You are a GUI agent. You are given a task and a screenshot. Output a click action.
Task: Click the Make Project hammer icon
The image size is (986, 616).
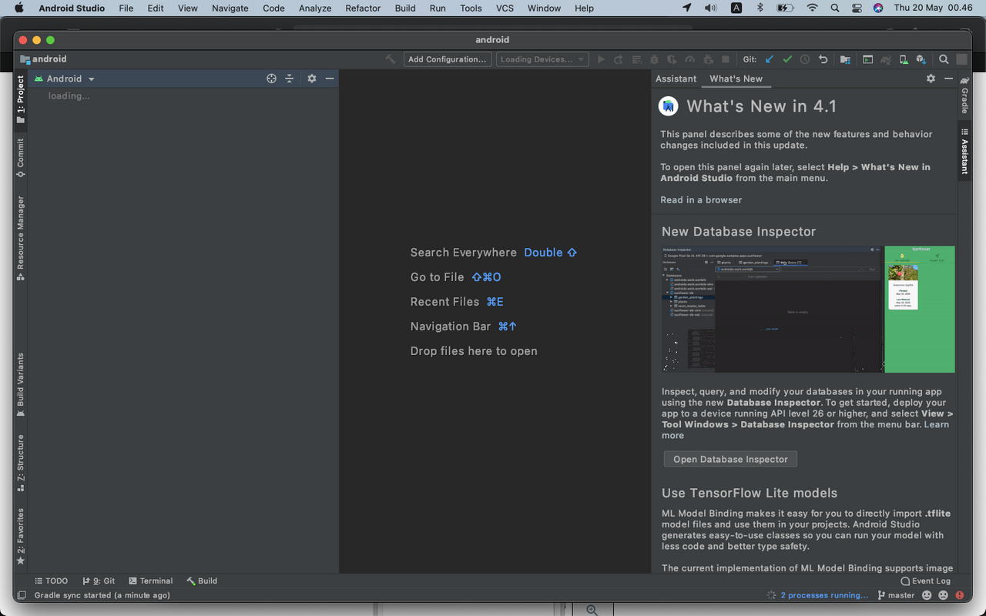coord(391,59)
